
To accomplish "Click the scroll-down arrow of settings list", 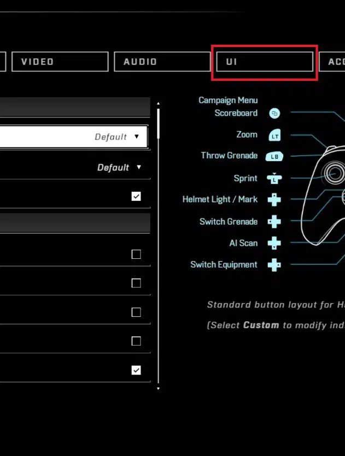I will [x=159, y=388].
